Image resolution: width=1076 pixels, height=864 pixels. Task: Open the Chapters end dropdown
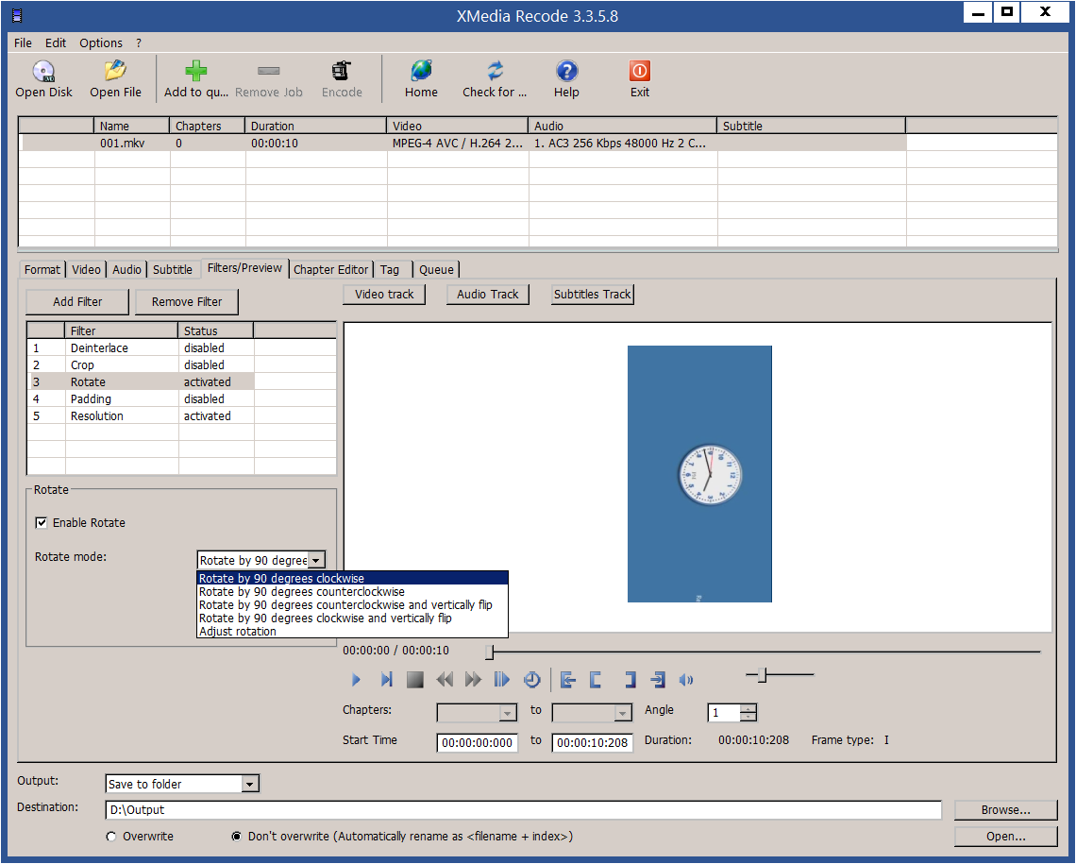[x=622, y=714]
